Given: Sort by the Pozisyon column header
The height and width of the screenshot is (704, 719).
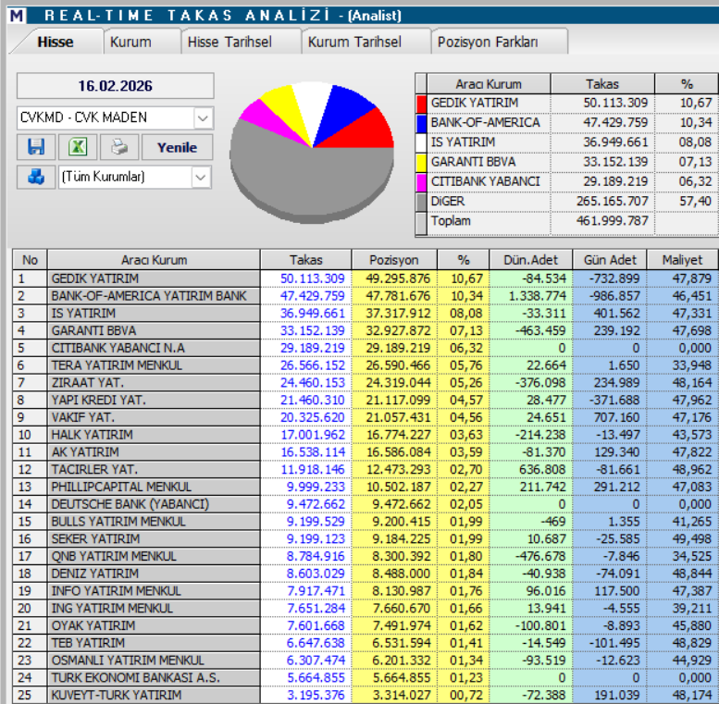Looking at the screenshot, I should [x=394, y=260].
